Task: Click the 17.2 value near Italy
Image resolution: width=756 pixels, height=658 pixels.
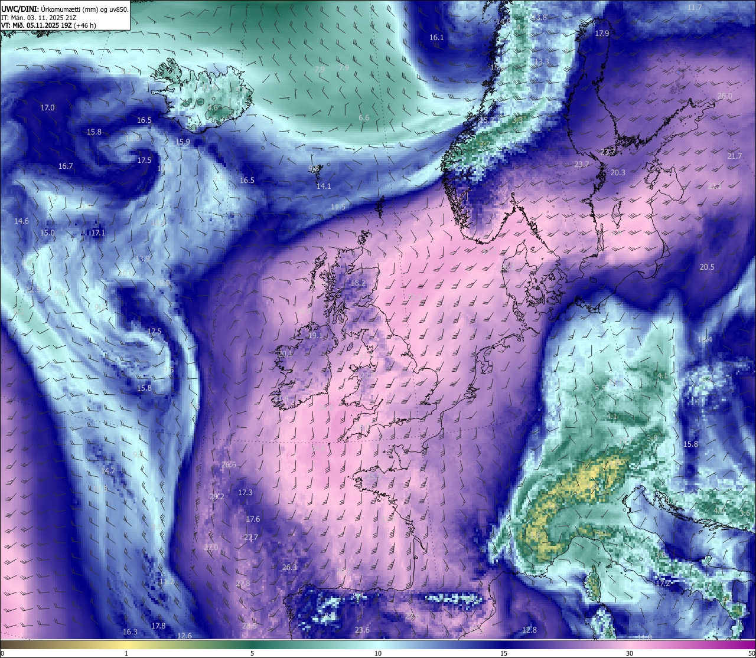Action: [663, 582]
